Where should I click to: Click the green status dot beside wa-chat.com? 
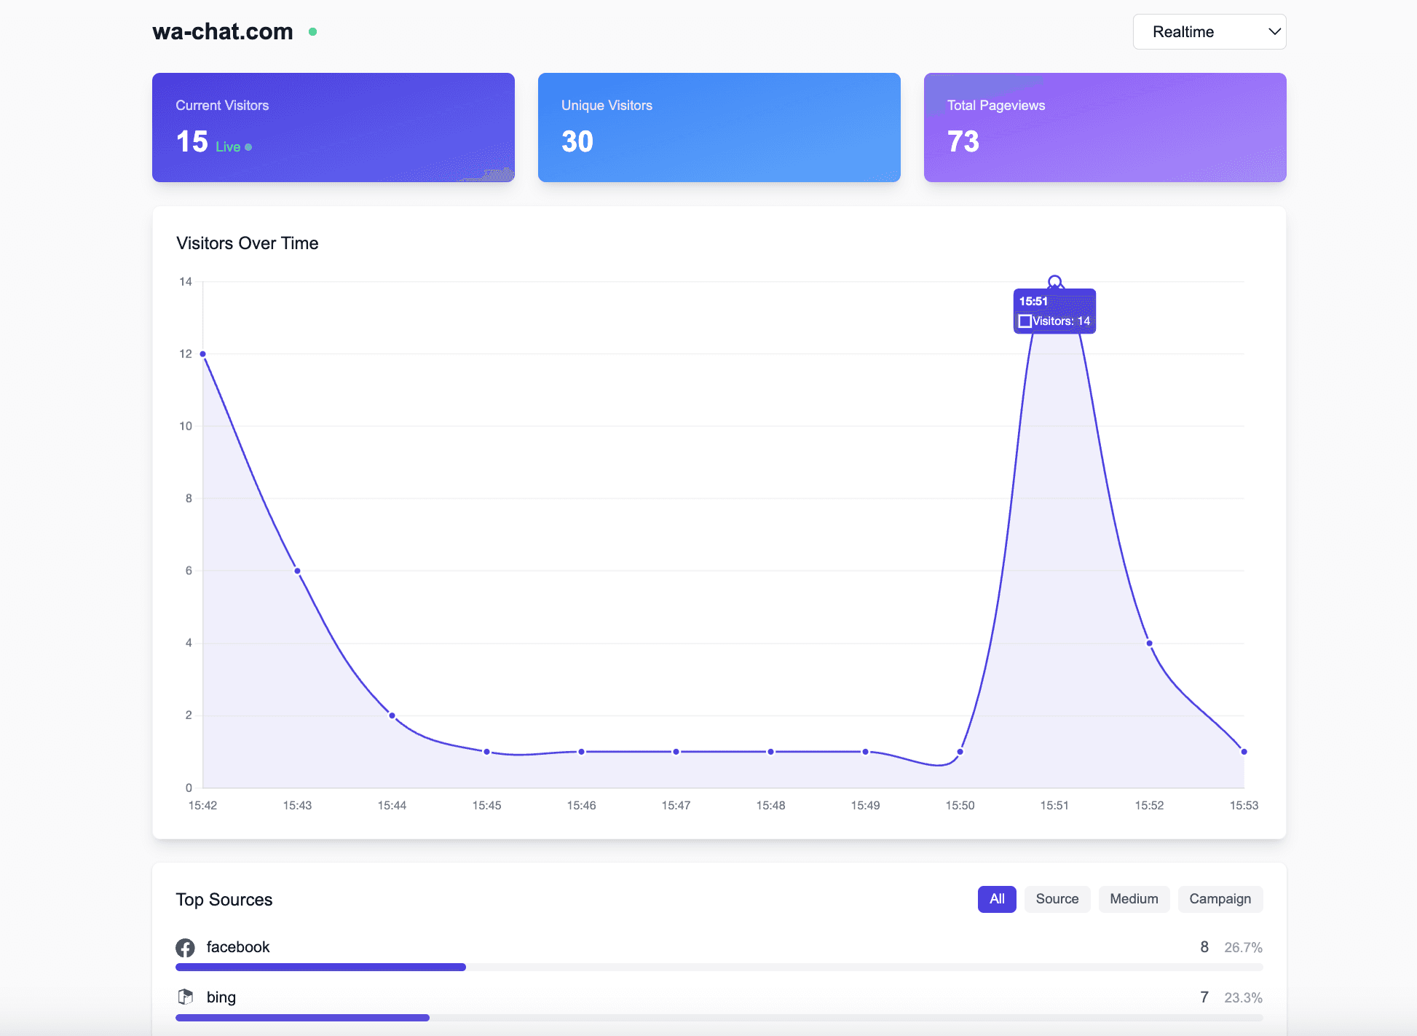314,31
